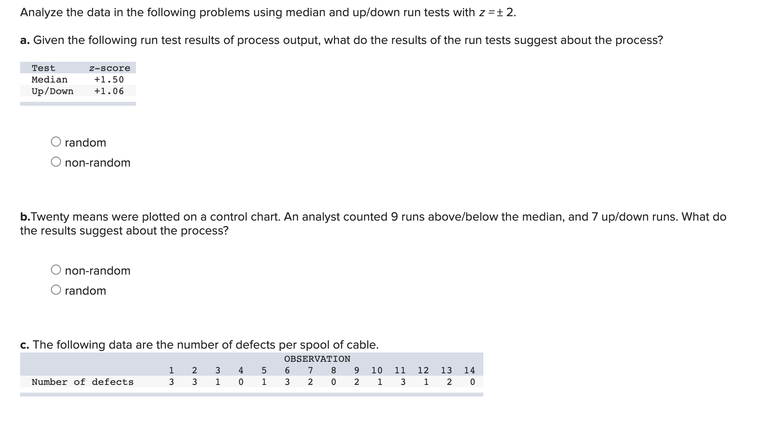Click the observation number 10 column heading
Viewport: 776px width, 442px height.
coord(377,370)
